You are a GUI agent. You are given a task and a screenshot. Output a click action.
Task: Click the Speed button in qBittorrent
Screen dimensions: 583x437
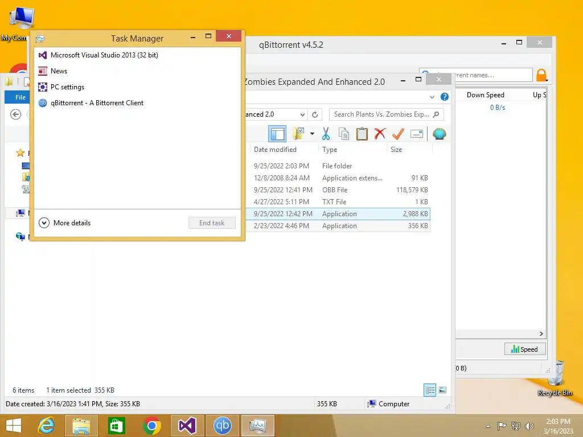pos(524,349)
